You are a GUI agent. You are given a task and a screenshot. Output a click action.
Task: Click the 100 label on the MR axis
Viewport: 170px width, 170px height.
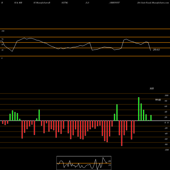pyautogui.click(x=166, y=96)
